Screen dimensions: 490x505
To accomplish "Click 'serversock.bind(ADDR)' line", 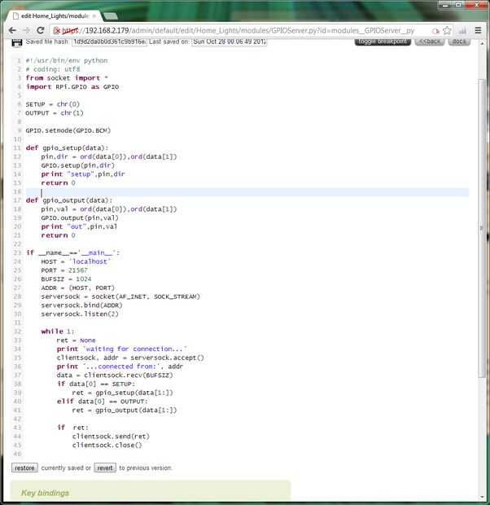I will tap(81, 305).
